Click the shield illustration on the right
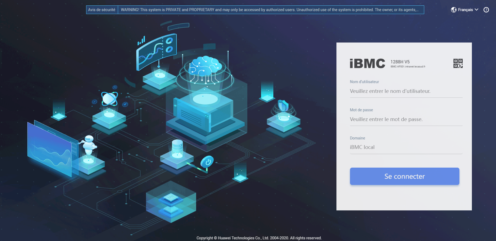Viewport: 496px width, 241px height. pyautogui.click(x=283, y=105)
